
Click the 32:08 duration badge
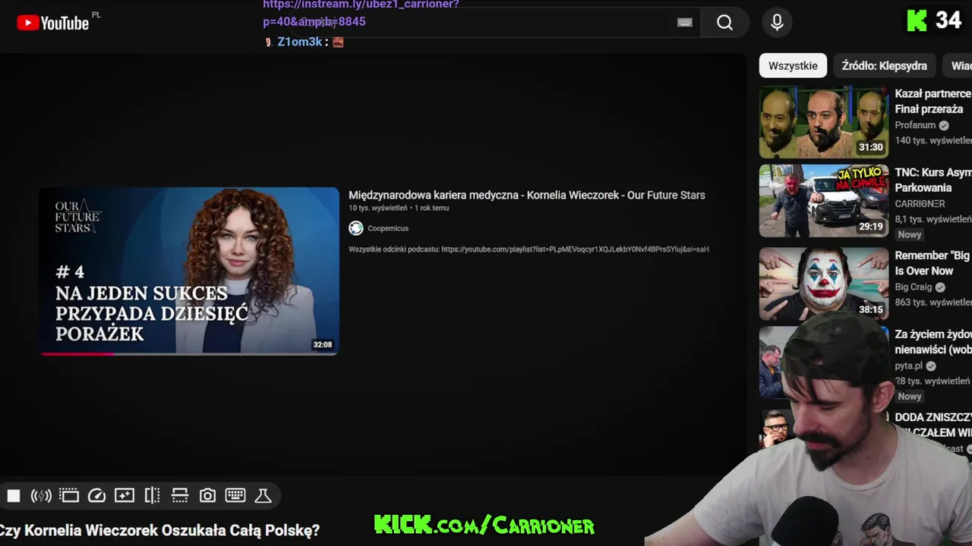pos(323,344)
